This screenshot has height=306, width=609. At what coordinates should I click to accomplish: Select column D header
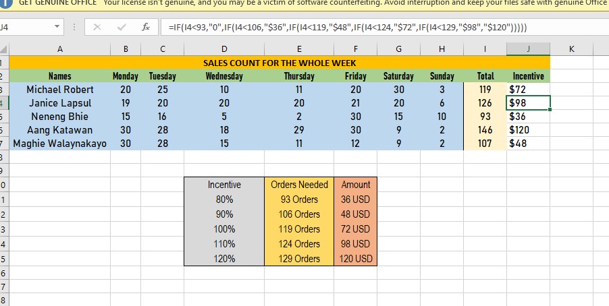coord(224,49)
